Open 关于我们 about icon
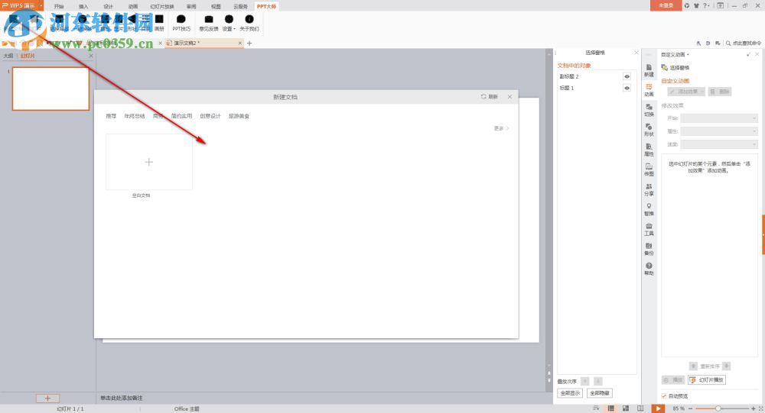 click(x=249, y=22)
